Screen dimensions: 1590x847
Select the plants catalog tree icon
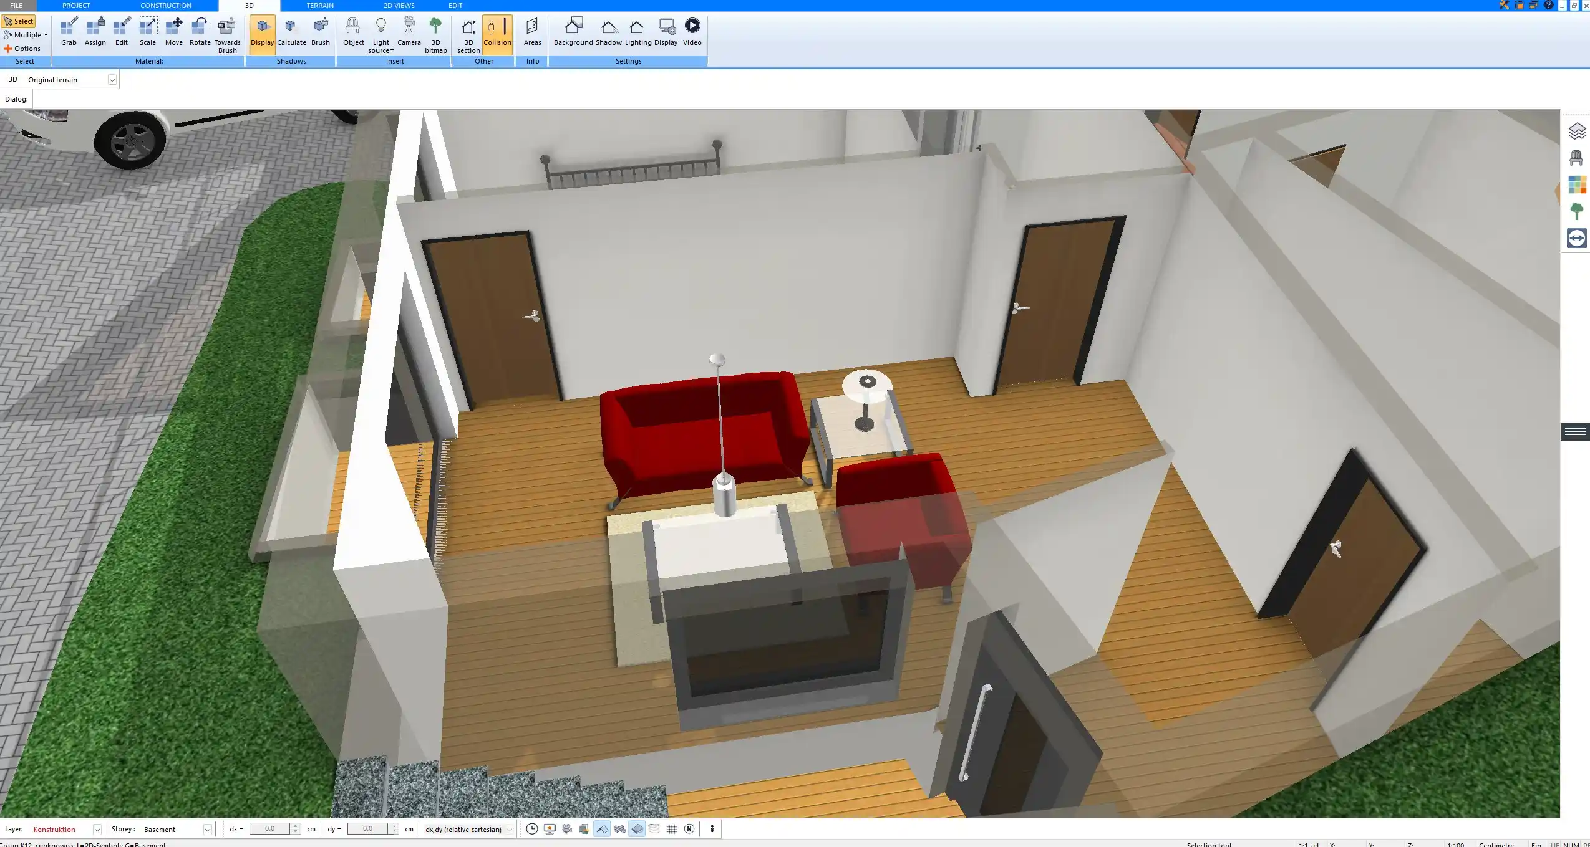[1578, 210]
